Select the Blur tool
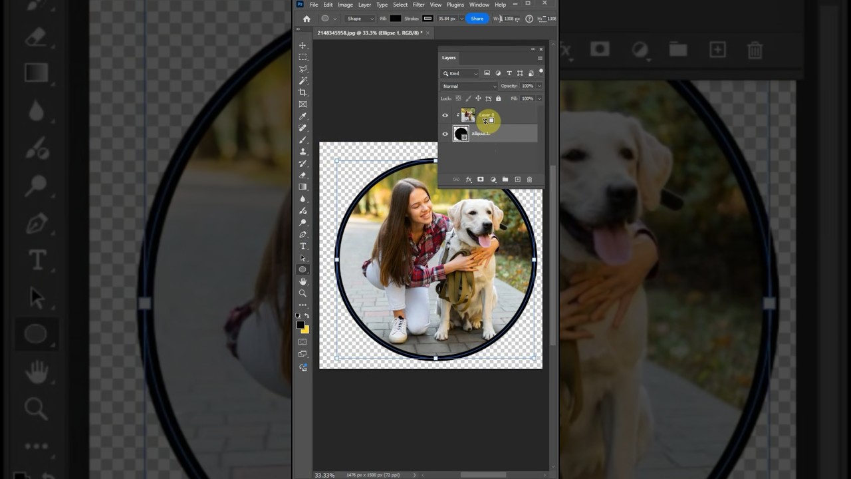 (303, 199)
